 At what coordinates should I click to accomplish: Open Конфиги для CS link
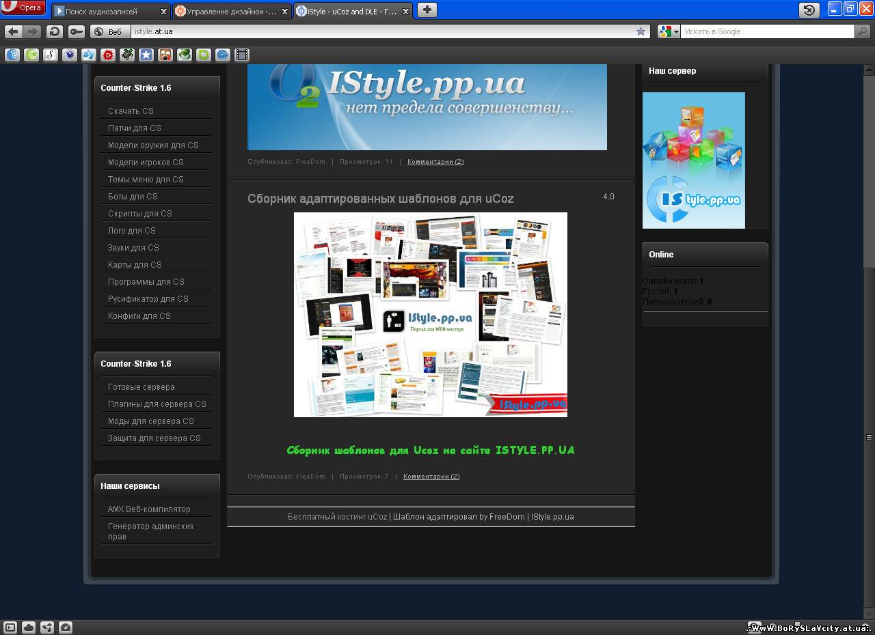(x=139, y=316)
